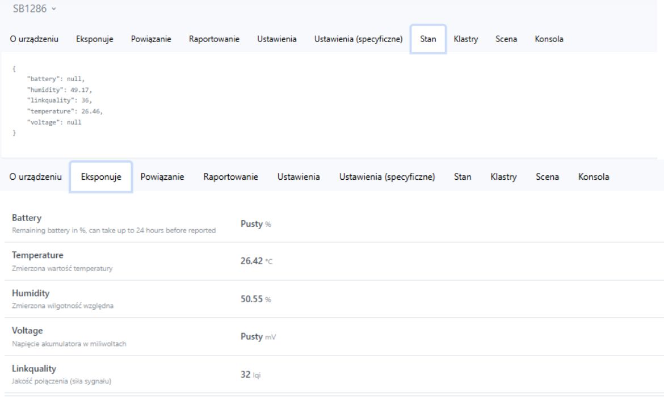Open Ustawienia (specyficzne) in upper tab bar
The height and width of the screenshot is (397, 664).
click(358, 39)
